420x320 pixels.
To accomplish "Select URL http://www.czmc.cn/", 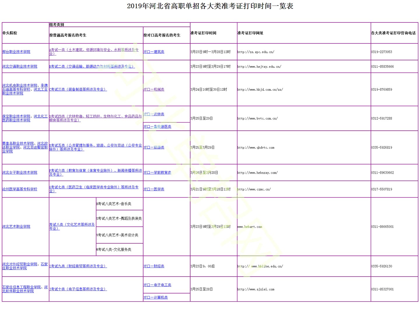I will (254, 189).
